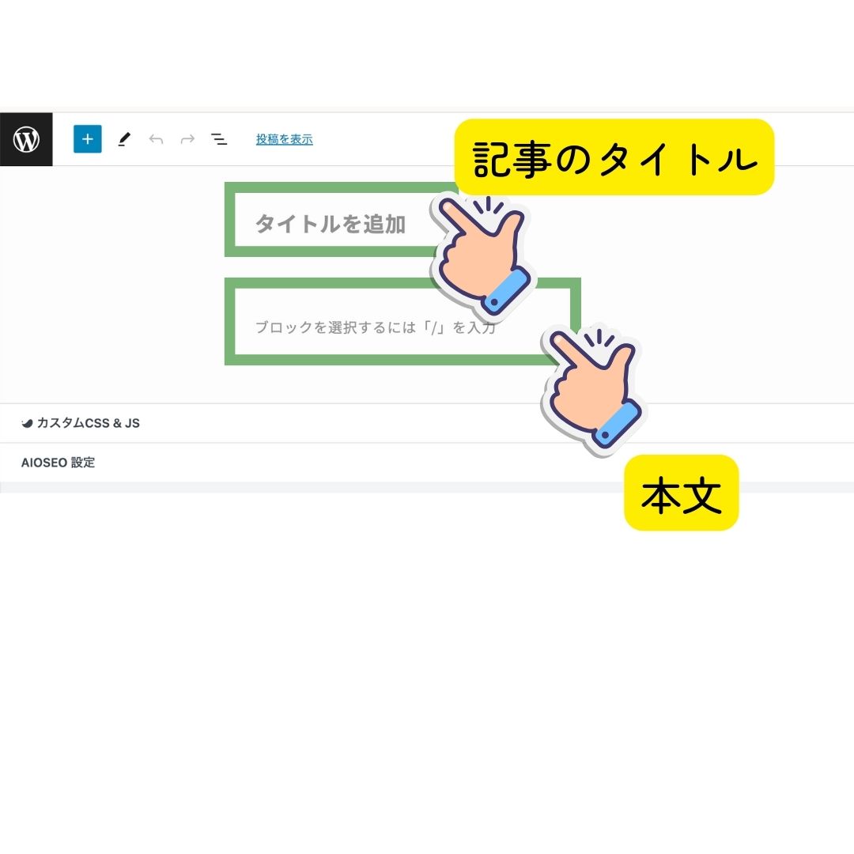This screenshot has width=854, height=854.
Task: Open the 投稿を表示 link
Action: pyautogui.click(x=285, y=139)
